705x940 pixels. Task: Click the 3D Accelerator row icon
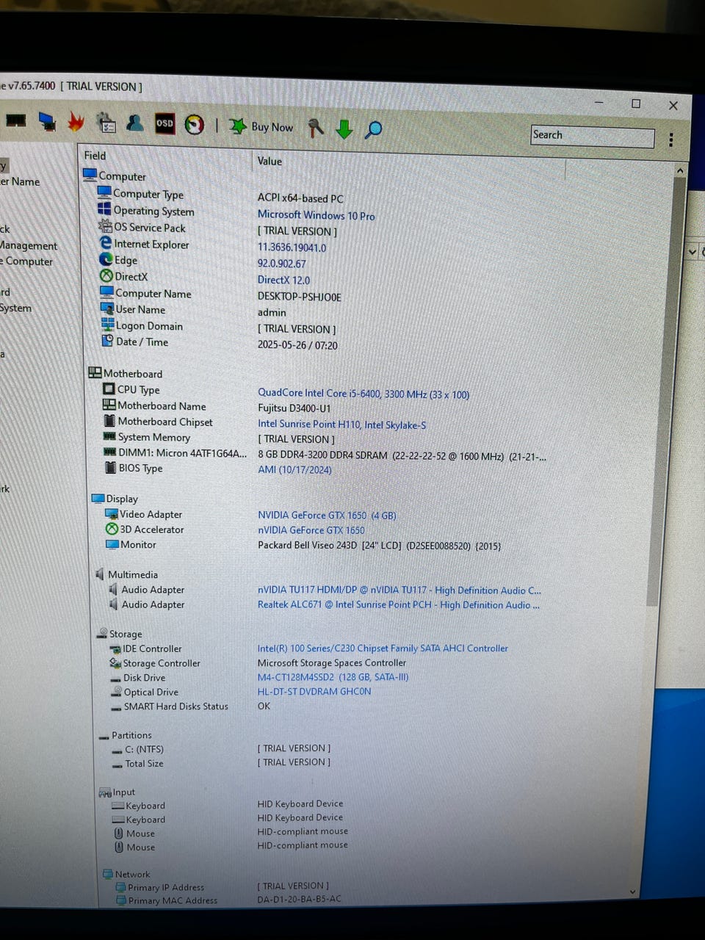click(112, 529)
